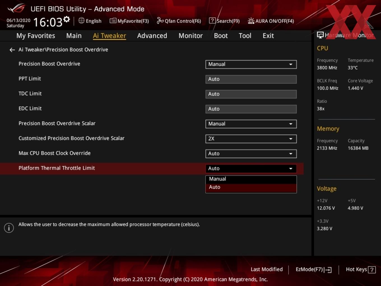Click the Core Voltage value 1.440 V
381x286 pixels.
pyautogui.click(x=356, y=88)
